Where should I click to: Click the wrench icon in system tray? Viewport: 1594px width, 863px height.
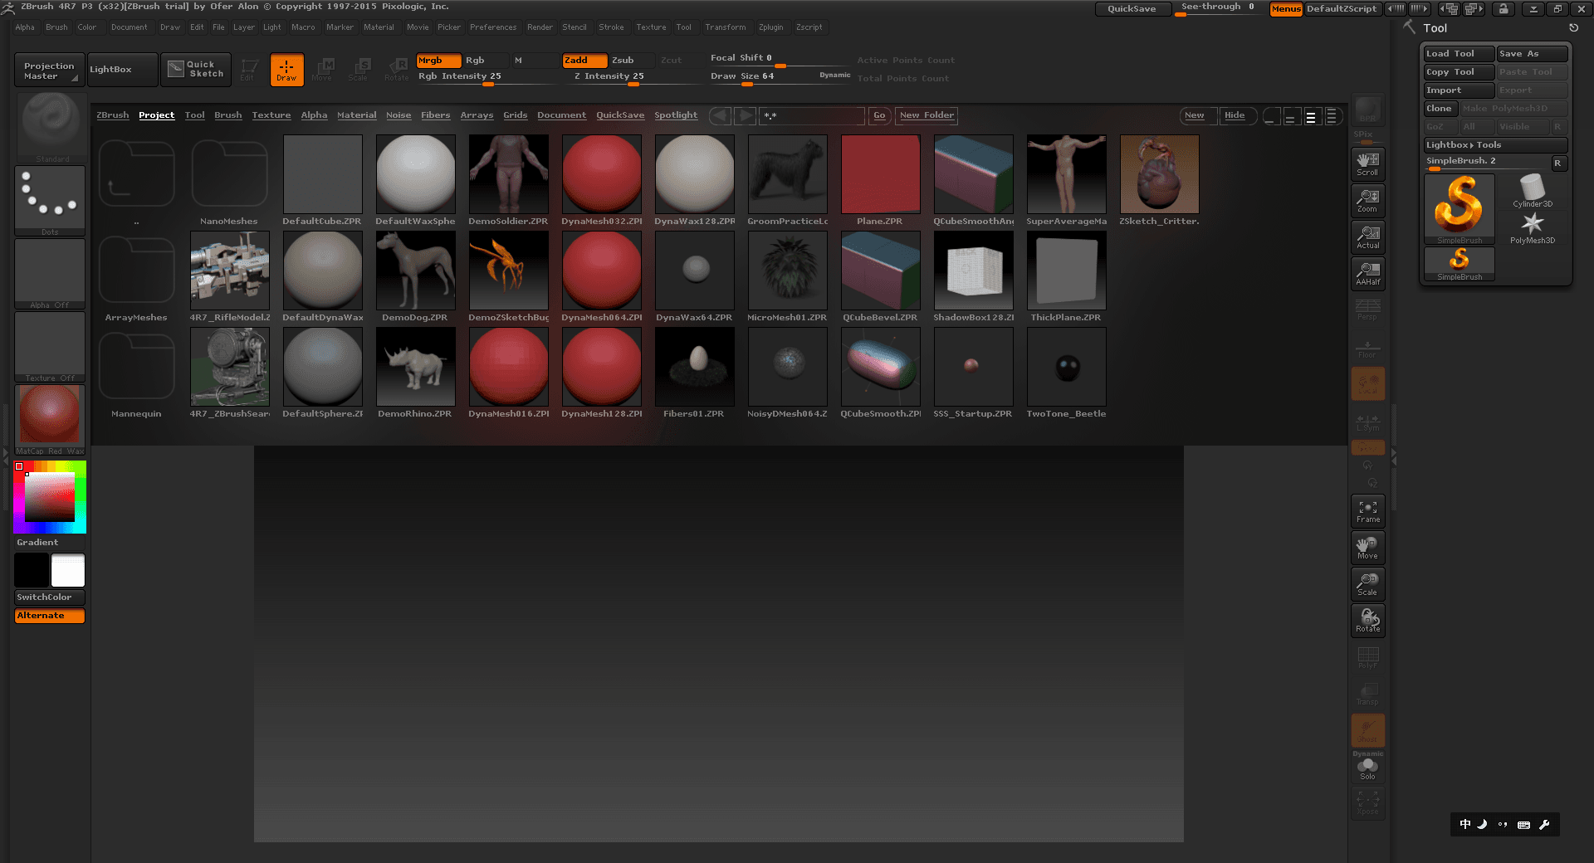coord(1545,824)
